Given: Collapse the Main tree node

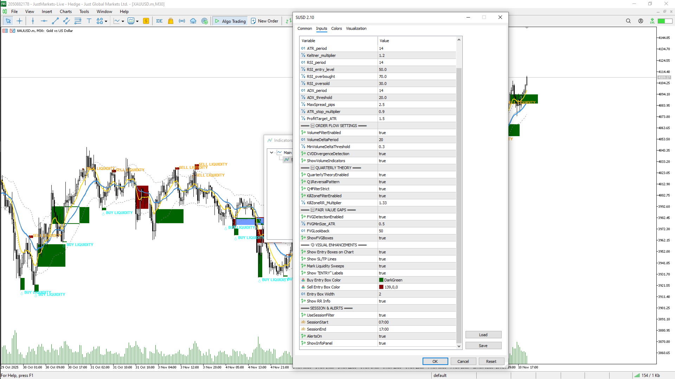Looking at the screenshot, I should [x=271, y=153].
